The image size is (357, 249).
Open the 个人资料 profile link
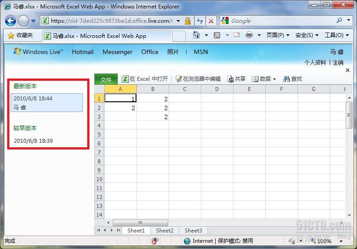point(315,62)
